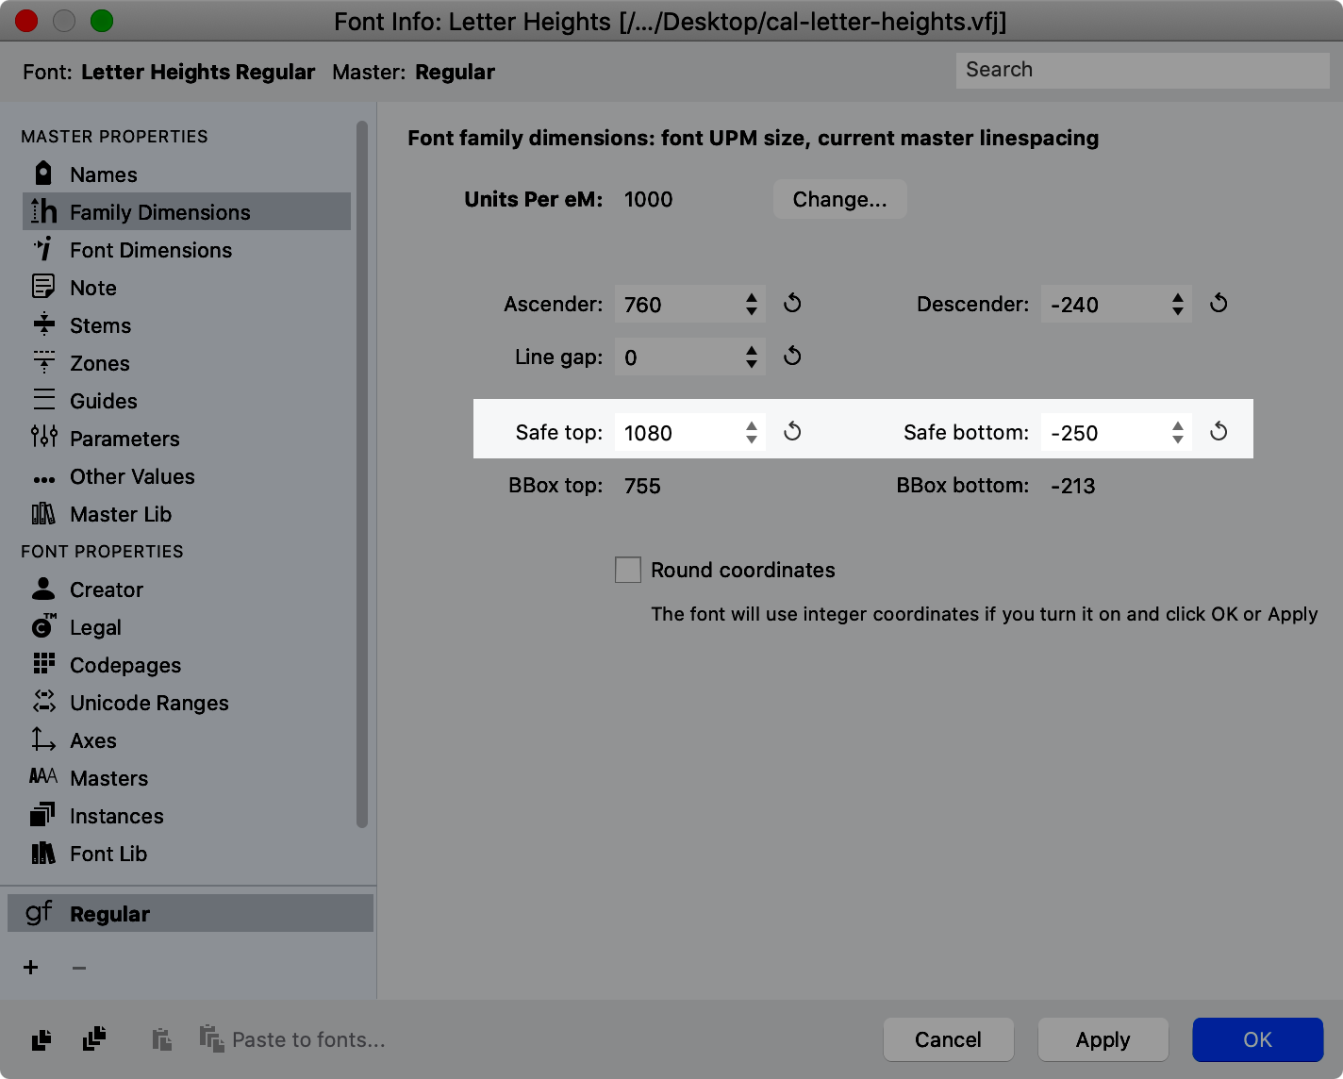1343x1079 pixels.
Task: Open the Zones page
Action: pyautogui.click(x=187, y=362)
